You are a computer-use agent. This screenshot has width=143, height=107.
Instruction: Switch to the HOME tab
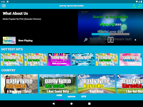[x=59, y=95]
